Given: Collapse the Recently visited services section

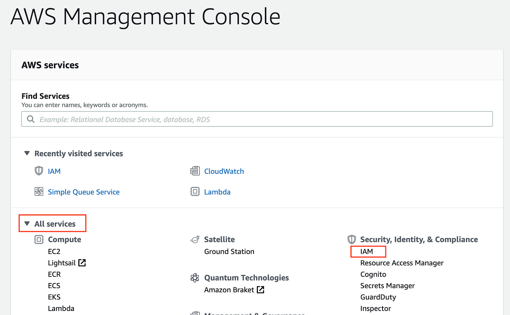Looking at the screenshot, I should pos(27,154).
